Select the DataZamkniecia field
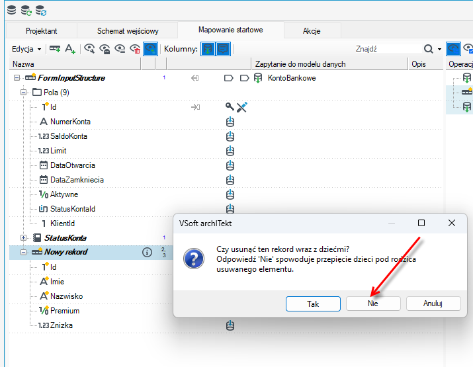Viewport: 473px width, 367px height. point(77,180)
